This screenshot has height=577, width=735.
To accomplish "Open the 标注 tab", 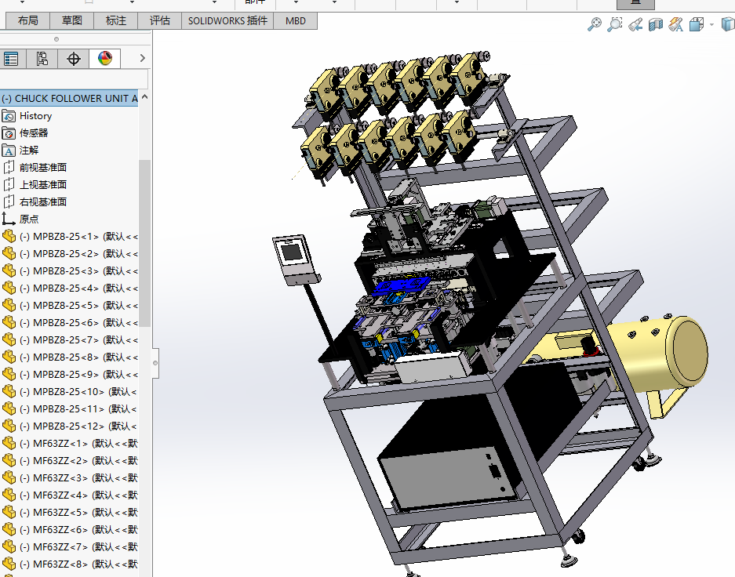I will pyautogui.click(x=116, y=20).
